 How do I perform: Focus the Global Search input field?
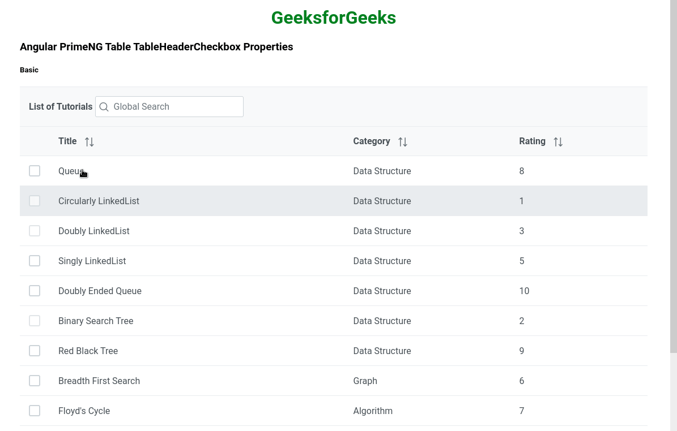[176, 107]
